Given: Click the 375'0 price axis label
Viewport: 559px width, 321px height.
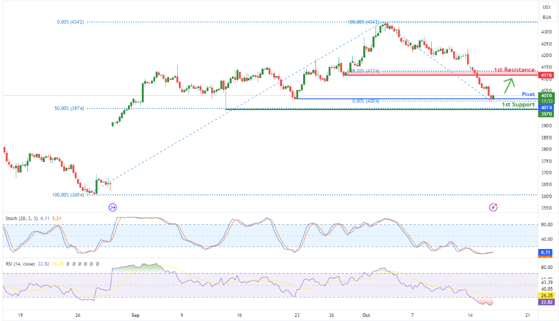Looking at the screenshot, I should (546, 161).
